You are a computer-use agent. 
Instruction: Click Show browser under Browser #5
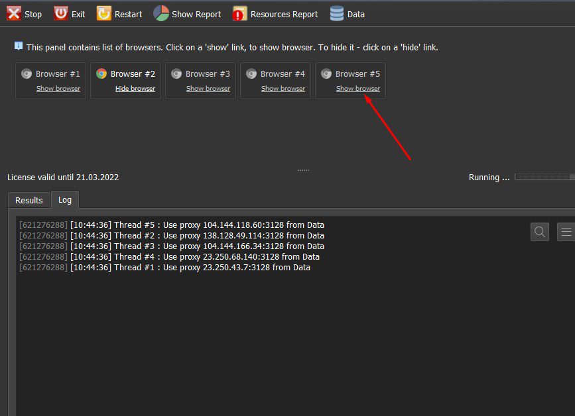[x=358, y=89]
